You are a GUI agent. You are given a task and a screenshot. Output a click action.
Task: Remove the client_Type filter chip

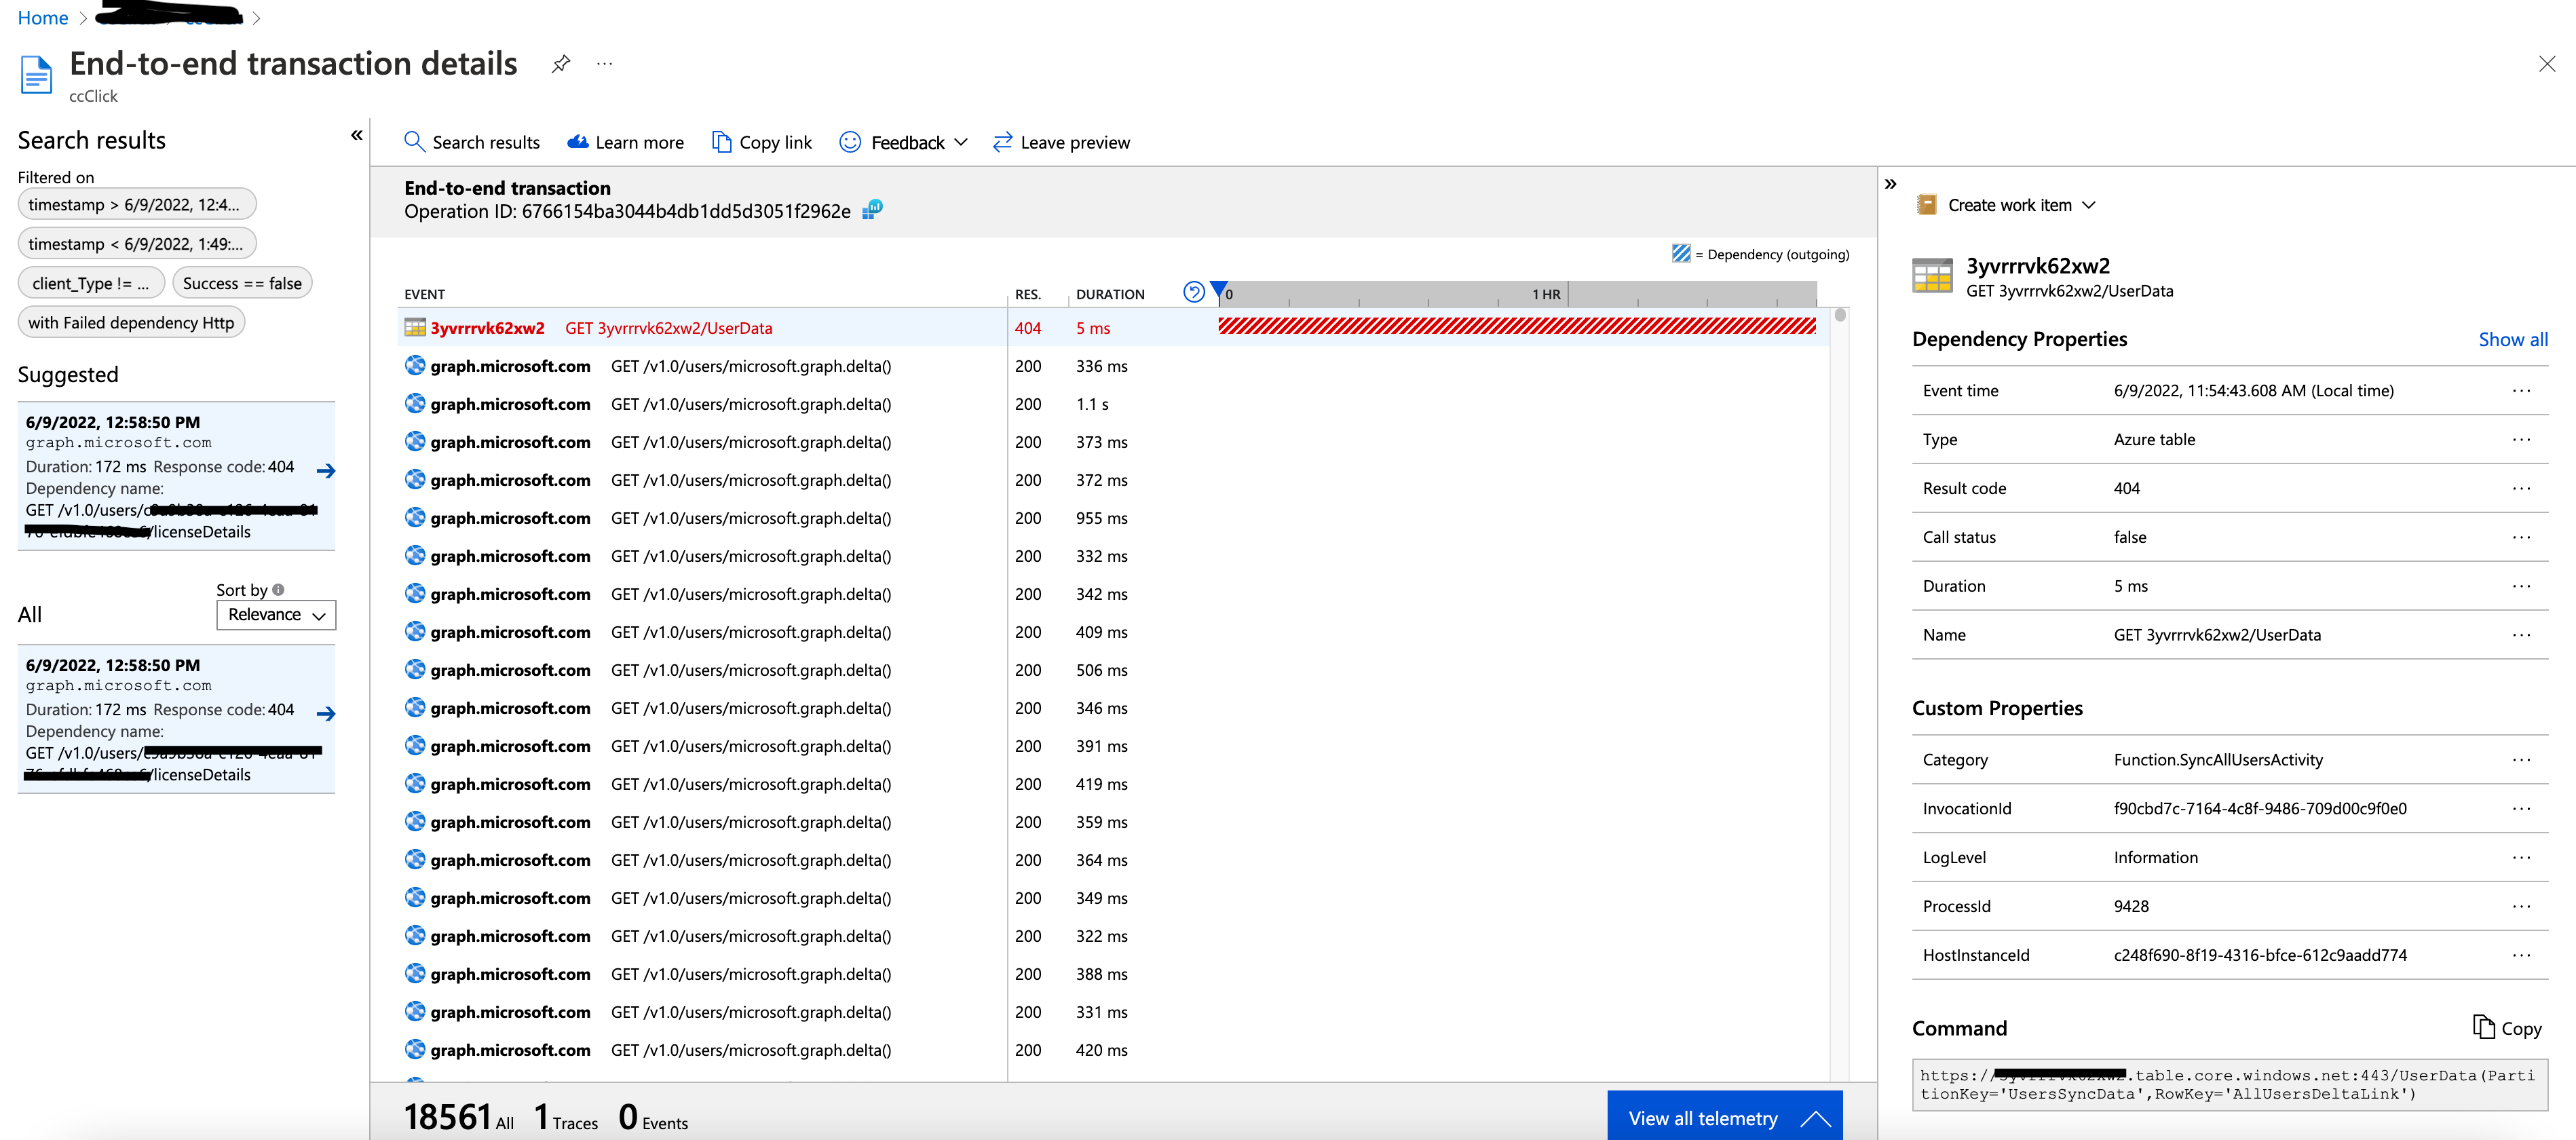click(91, 282)
